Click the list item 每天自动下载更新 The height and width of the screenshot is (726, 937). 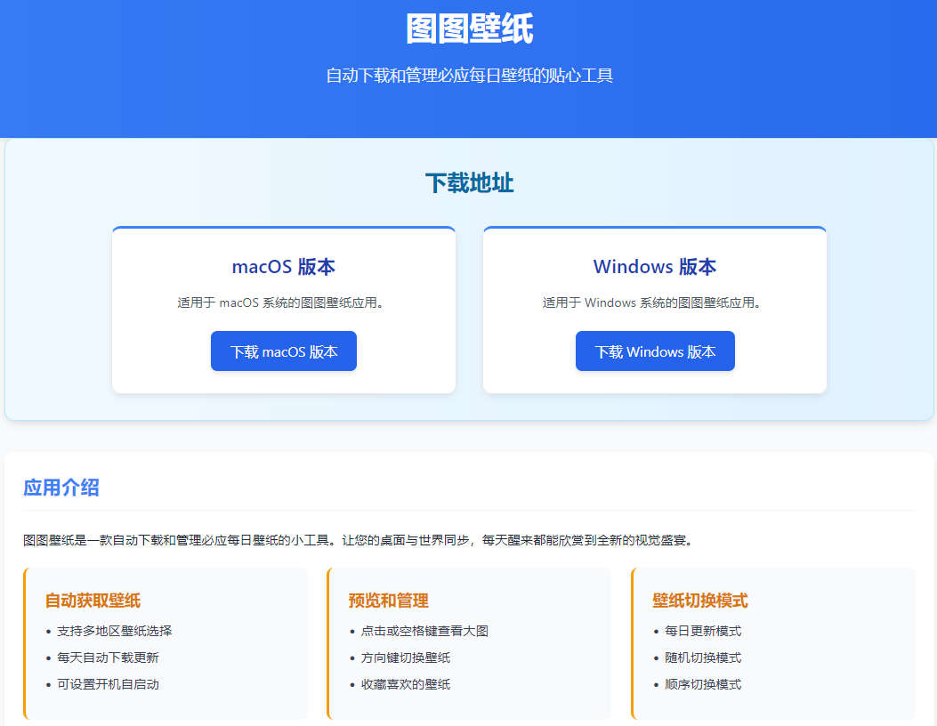click(109, 657)
